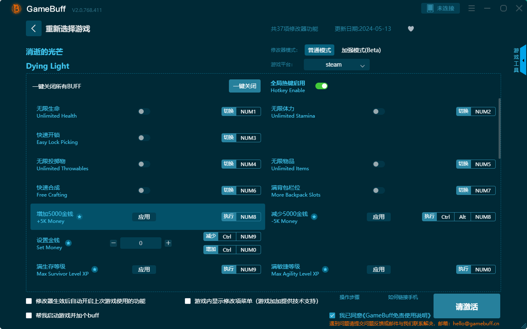Apply the -5K Money cheat
The image size is (527, 329).
tap(379, 217)
